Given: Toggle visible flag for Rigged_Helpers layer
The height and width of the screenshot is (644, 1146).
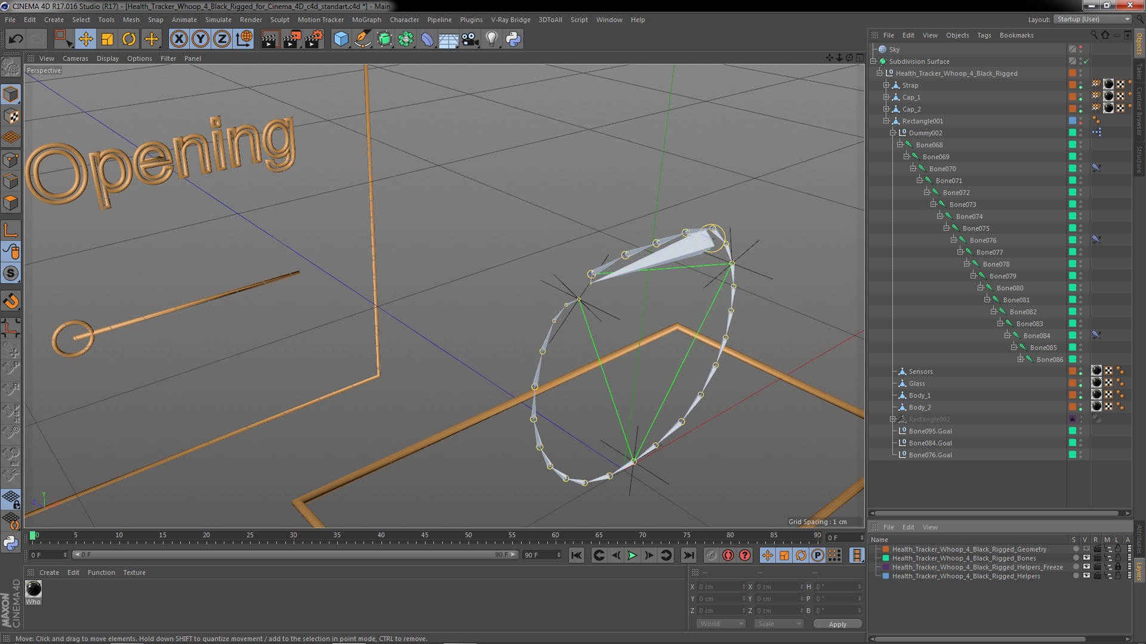Looking at the screenshot, I should (x=1086, y=576).
